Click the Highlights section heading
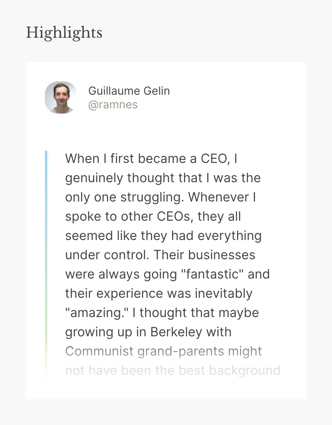 64,33
